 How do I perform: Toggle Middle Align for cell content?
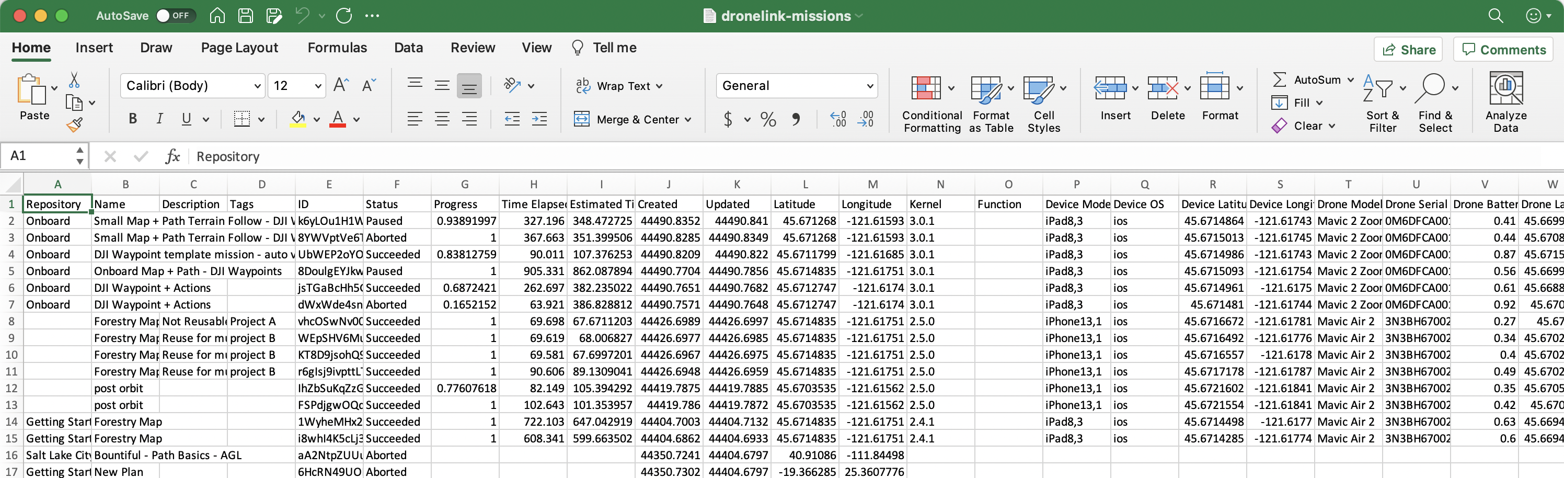(442, 86)
